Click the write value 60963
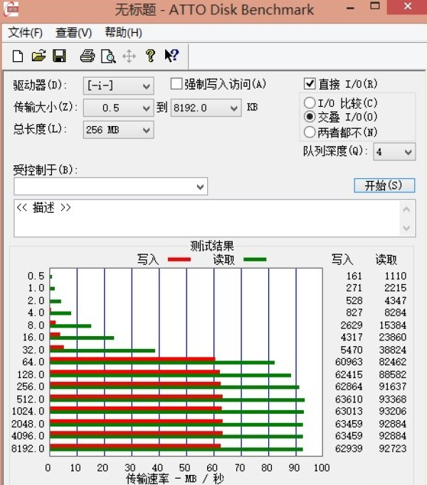The width and height of the screenshot is (427, 485). click(x=349, y=362)
